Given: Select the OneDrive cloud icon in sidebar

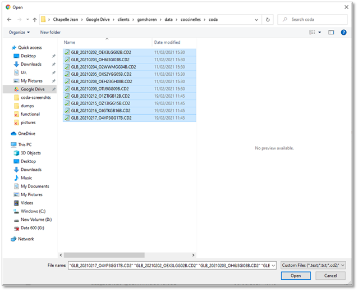Looking at the screenshot, I should tap(13, 134).
